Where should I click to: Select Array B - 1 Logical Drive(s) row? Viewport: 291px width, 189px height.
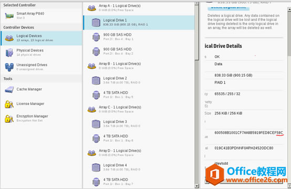click(139, 66)
